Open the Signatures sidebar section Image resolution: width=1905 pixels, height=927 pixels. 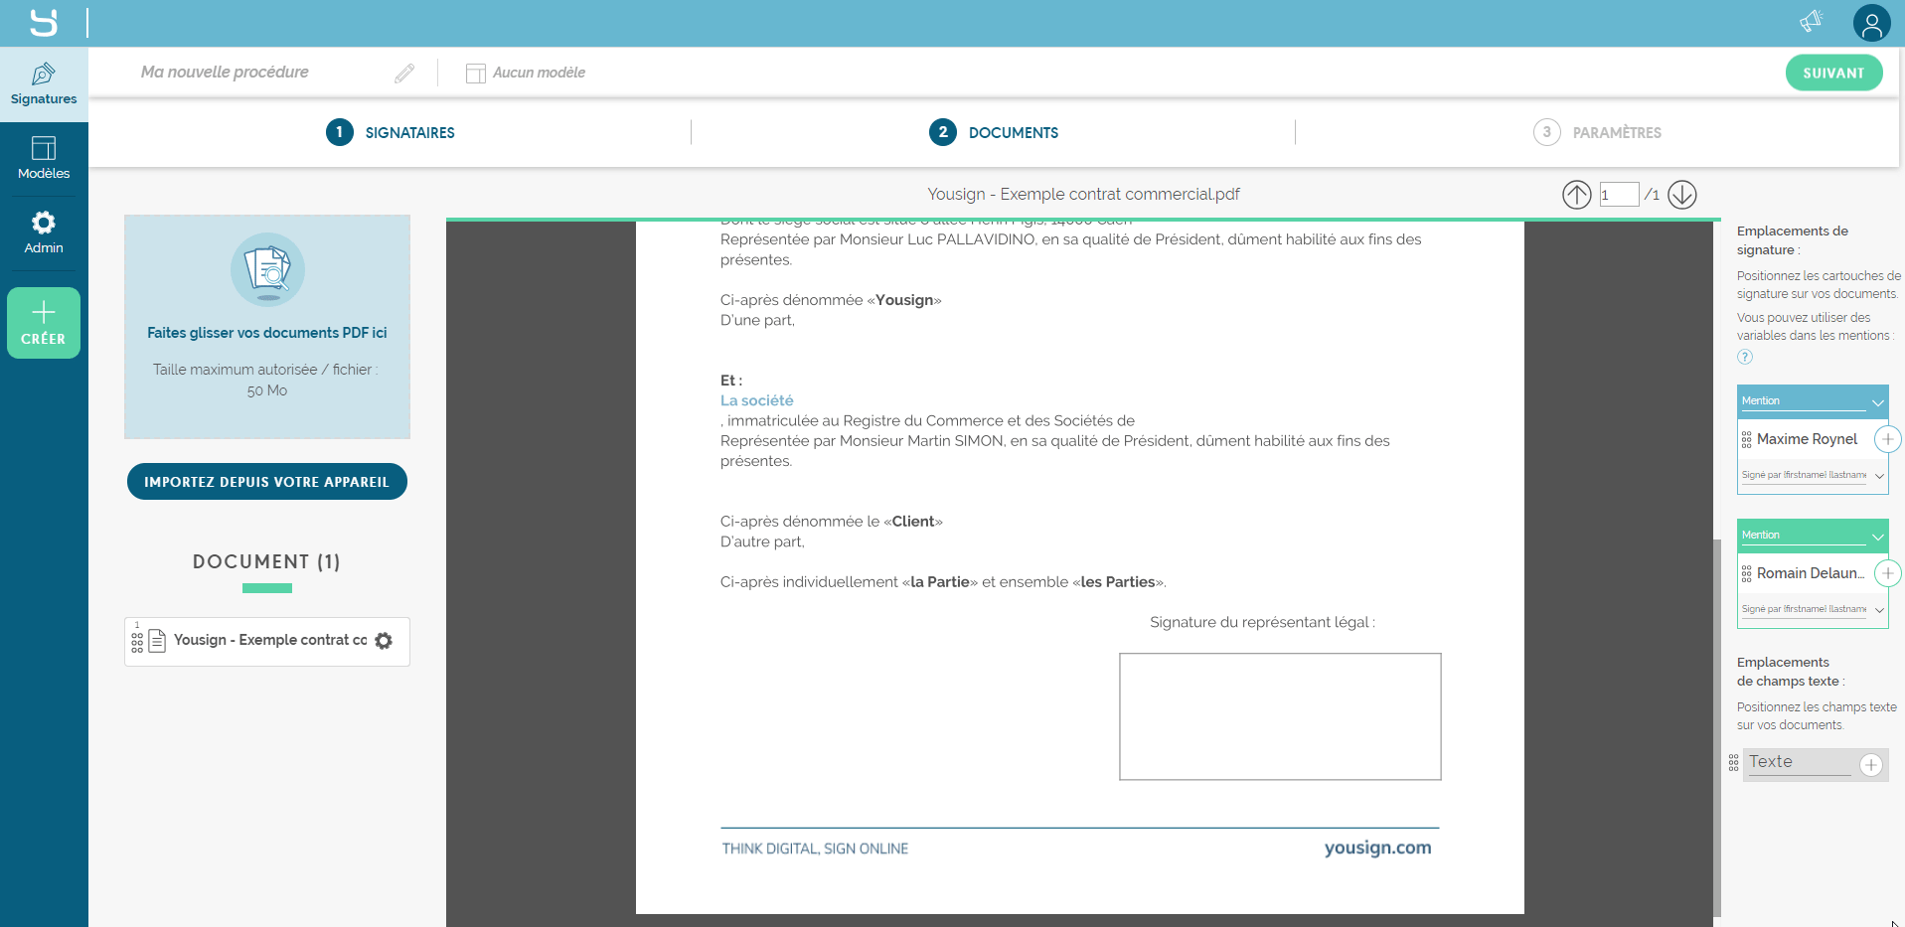44,84
